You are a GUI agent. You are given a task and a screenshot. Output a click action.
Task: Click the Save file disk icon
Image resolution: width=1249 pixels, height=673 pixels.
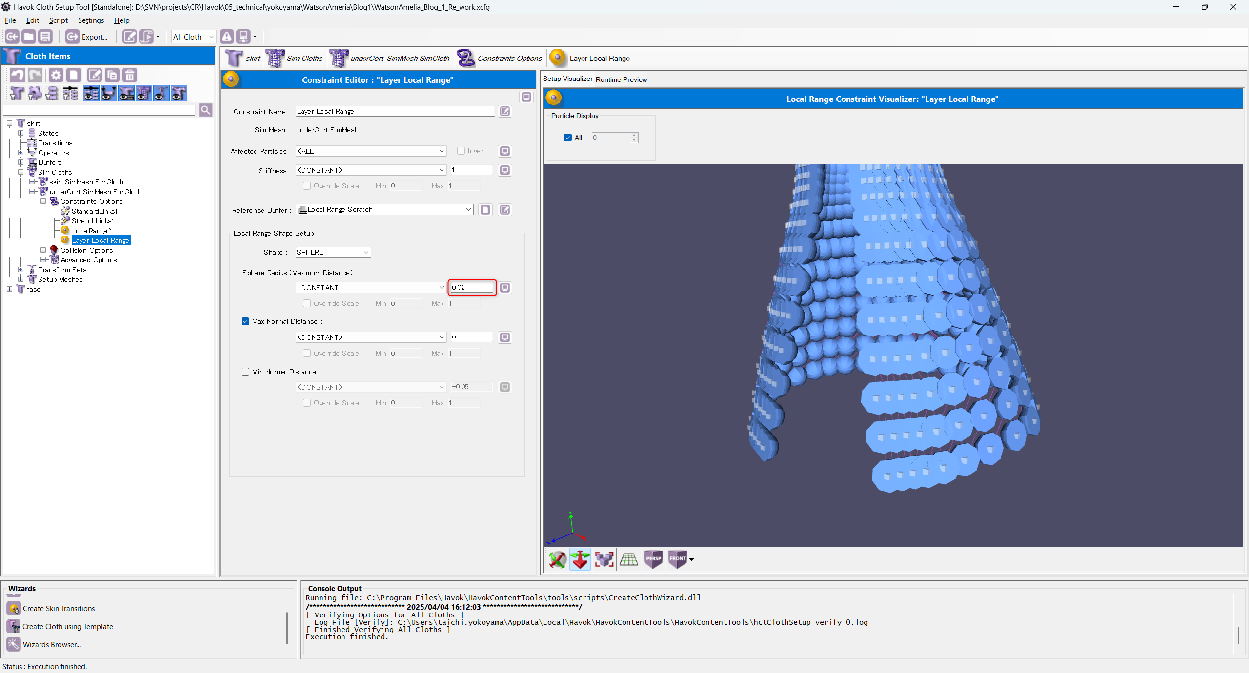(45, 37)
